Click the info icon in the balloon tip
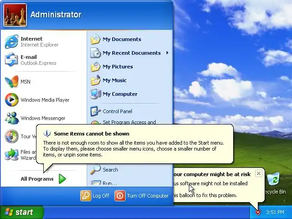 pos(47,133)
